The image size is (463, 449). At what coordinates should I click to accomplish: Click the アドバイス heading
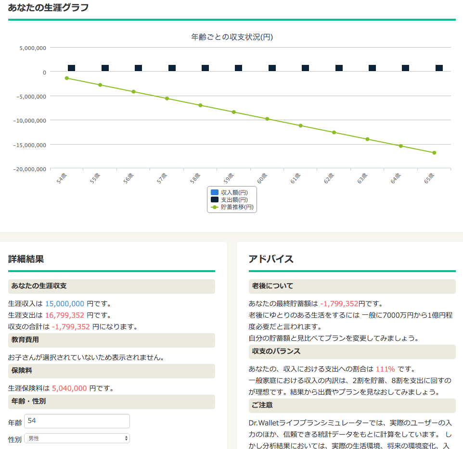pos(271,259)
